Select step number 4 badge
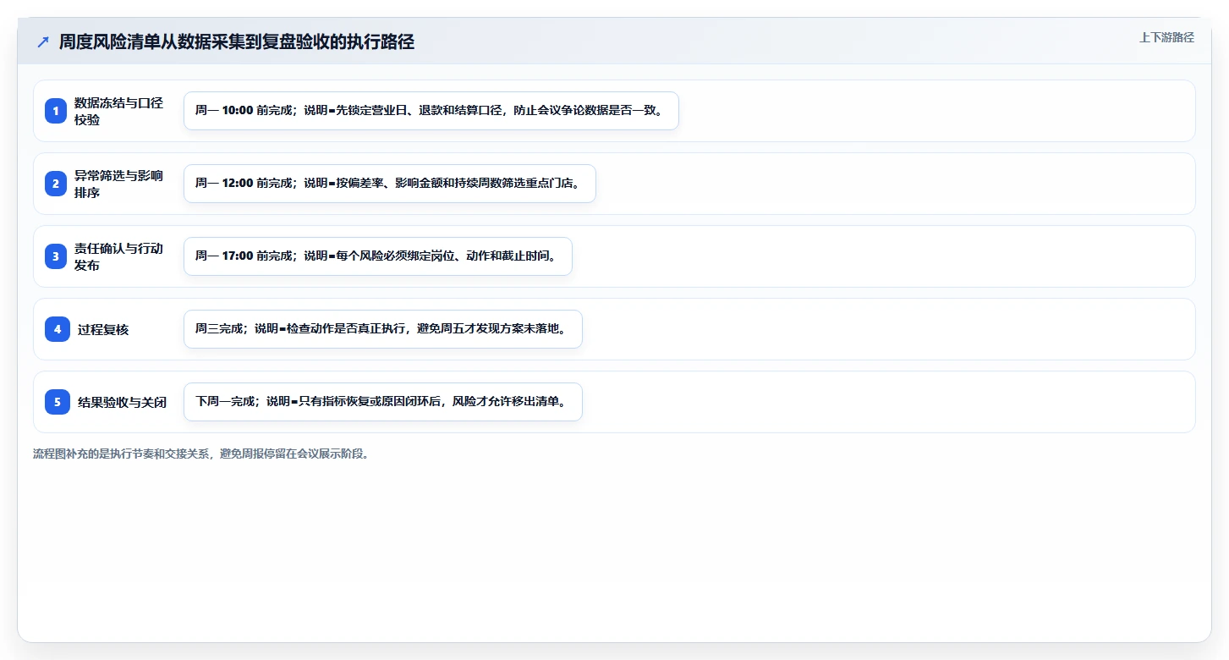 (x=57, y=329)
